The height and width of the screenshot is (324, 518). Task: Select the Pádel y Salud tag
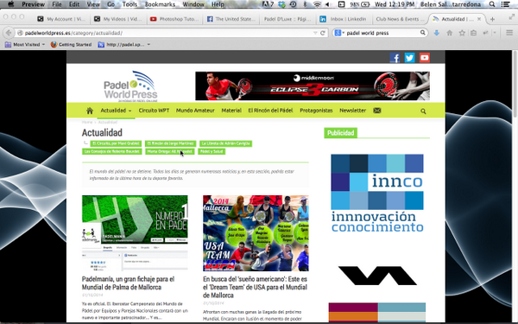coord(212,151)
